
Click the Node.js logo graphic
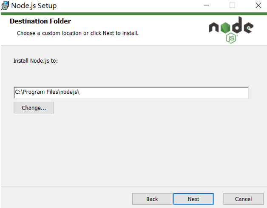[231, 30]
